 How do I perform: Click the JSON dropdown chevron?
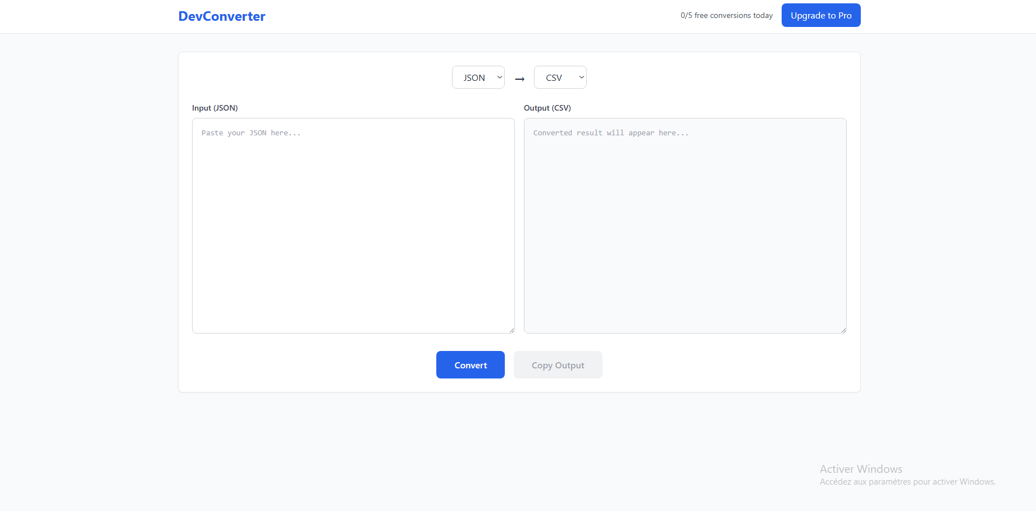[x=499, y=77]
